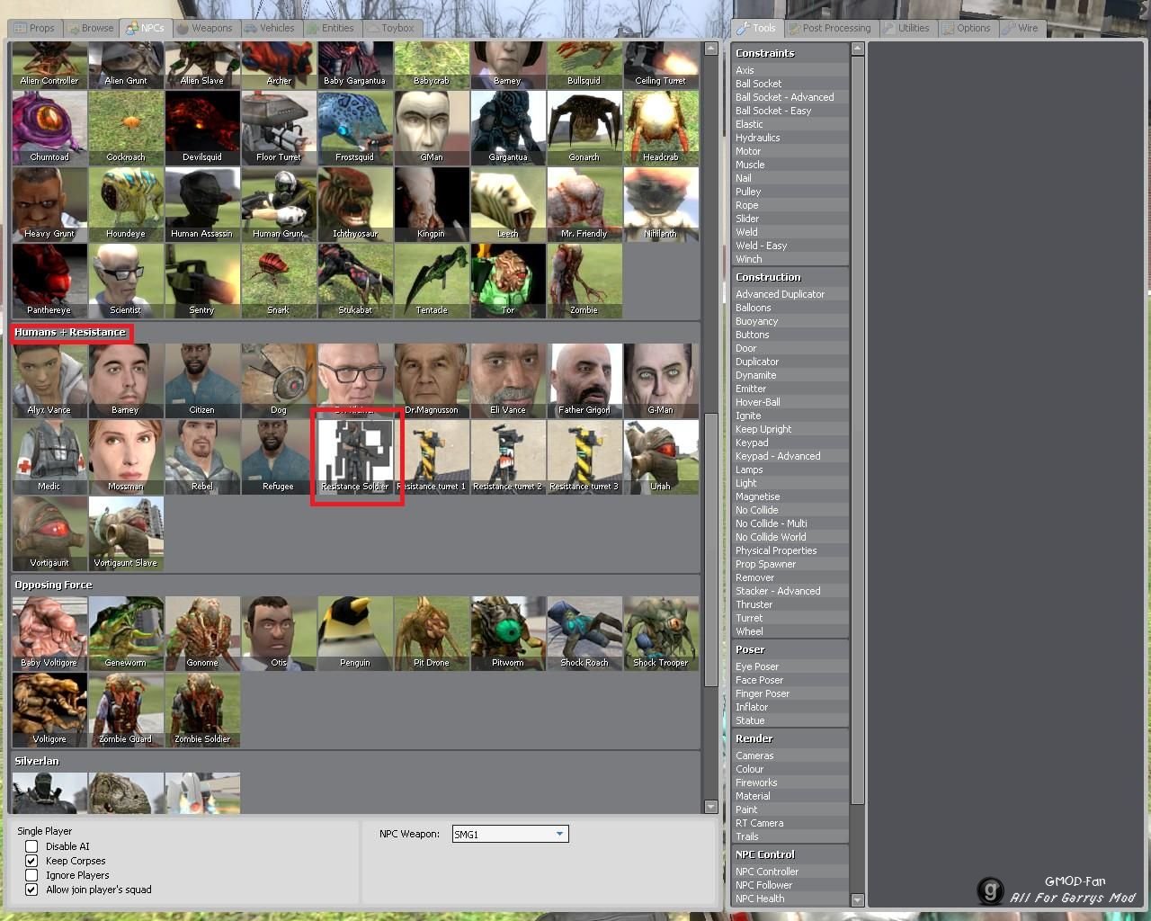Choose the Keypad - Advanced tool
Screen dimensions: 1151x921
pyautogui.click(x=790, y=456)
